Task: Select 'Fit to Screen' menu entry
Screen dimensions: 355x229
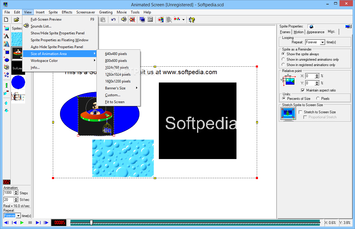Action: [118, 102]
